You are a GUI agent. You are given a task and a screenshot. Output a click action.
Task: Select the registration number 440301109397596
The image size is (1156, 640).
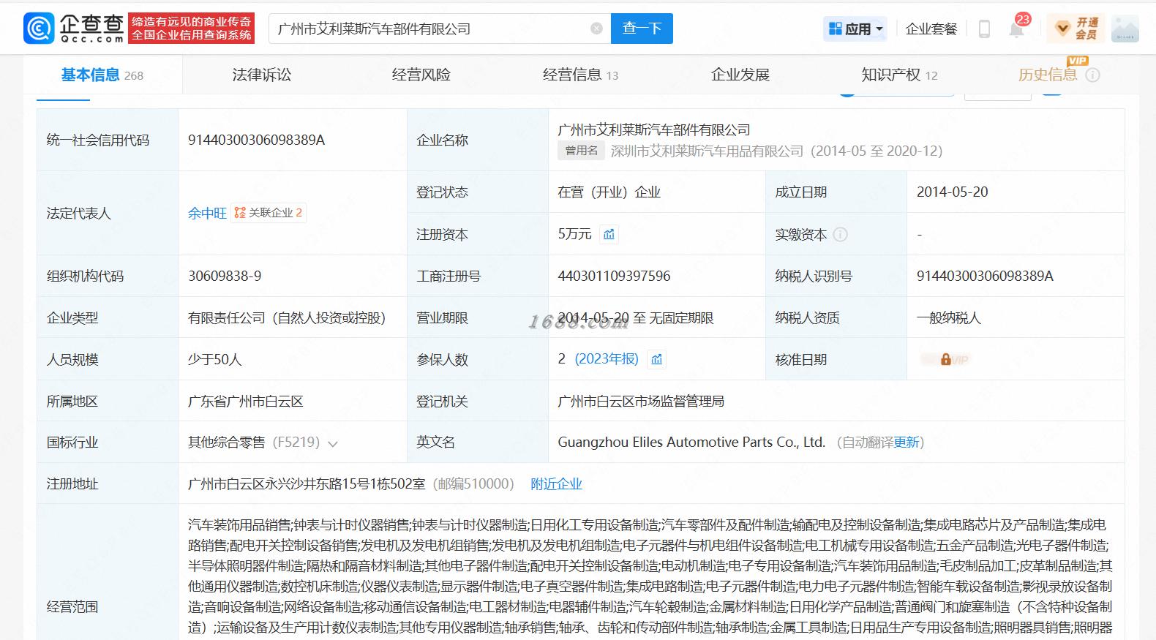pos(614,276)
